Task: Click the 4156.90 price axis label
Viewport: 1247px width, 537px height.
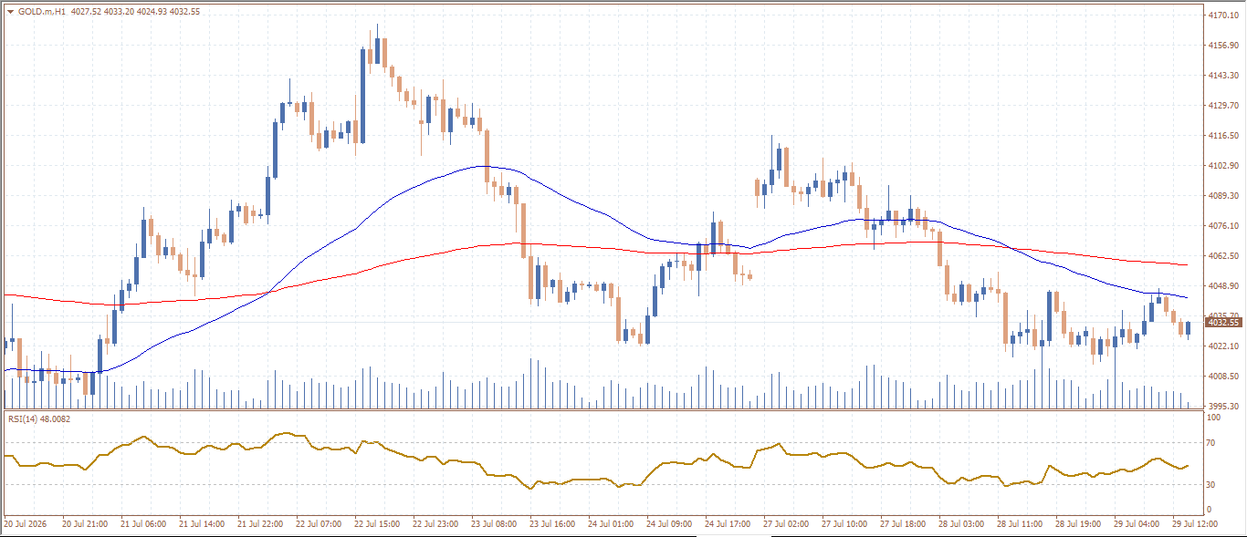Action: point(1222,45)
